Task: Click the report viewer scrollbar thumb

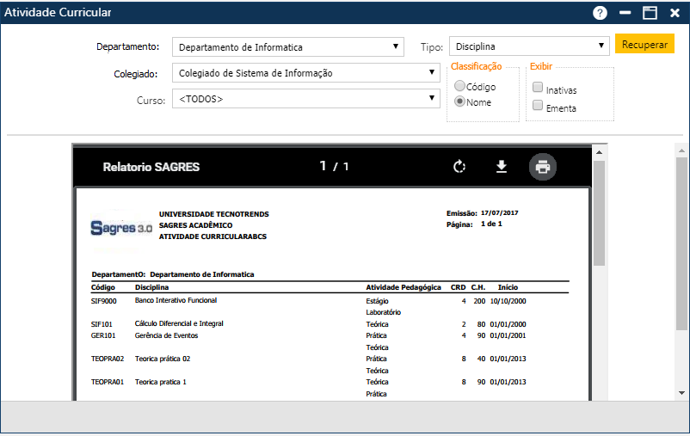Action: pyautogui.click(x=599, y=213)
